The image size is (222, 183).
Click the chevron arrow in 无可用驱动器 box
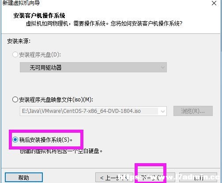pos(162,67)
